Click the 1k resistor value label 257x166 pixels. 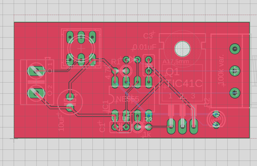[x=147, y=135]
